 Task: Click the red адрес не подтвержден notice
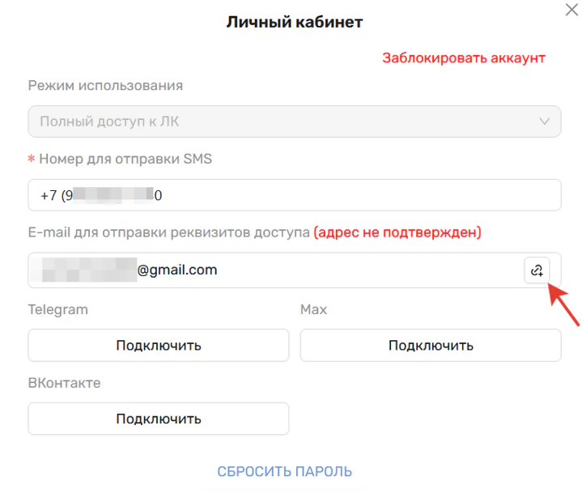click(397, 233)
